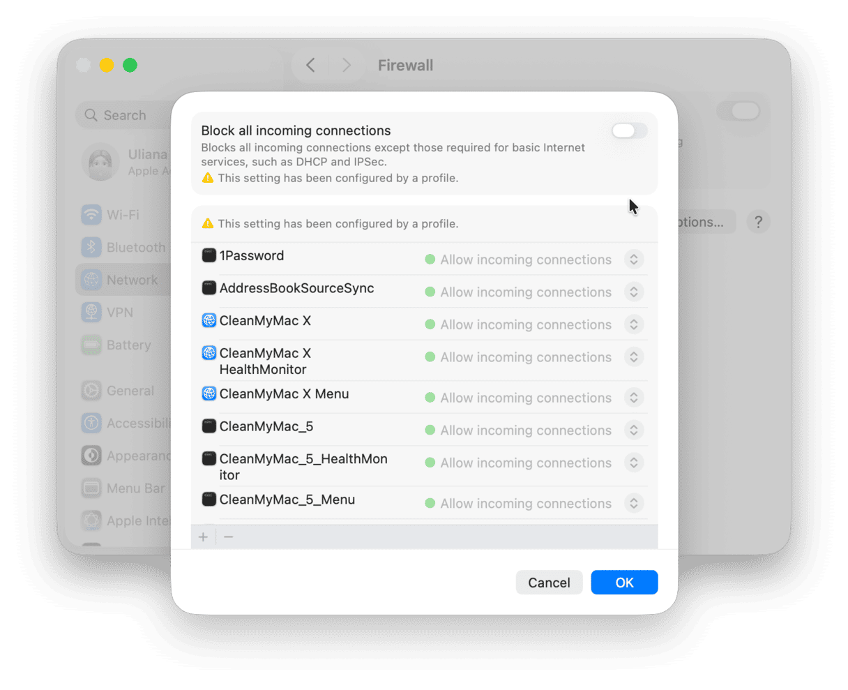Open connection dropdown for CleanMyMac X HealthMonitor
This screenshot has height=690, width=848.
[x=633, y=357]
